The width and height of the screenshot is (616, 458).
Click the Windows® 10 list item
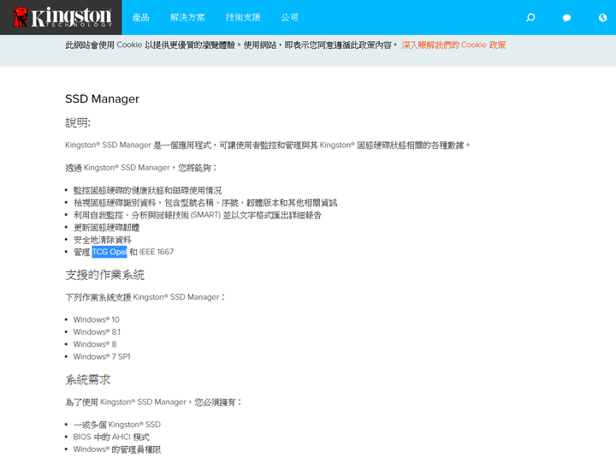pos(96,319)
